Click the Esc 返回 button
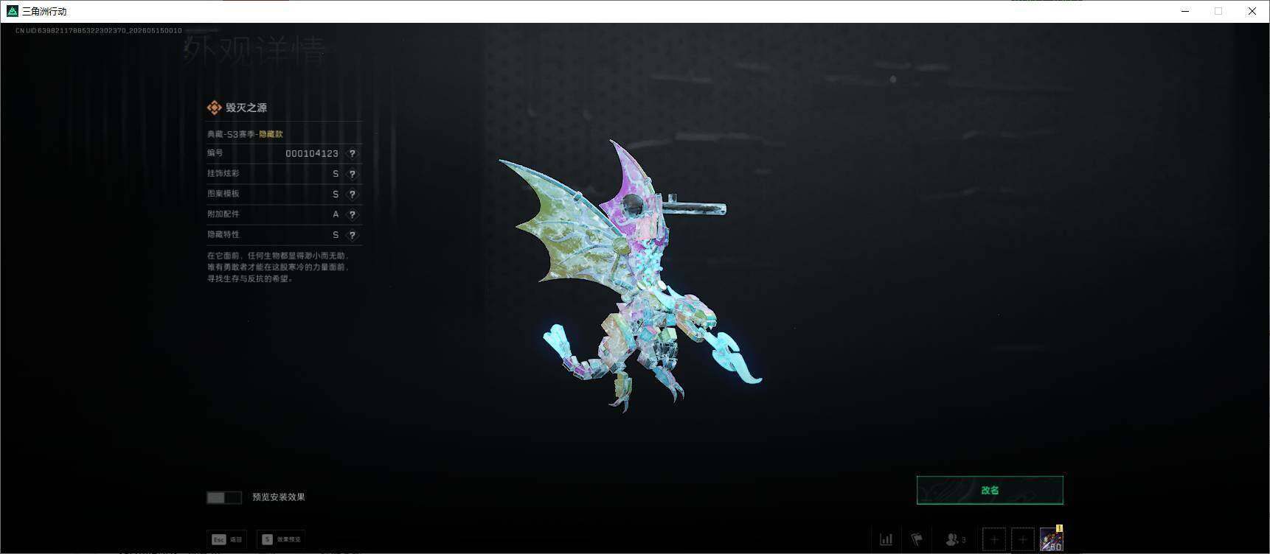 coord(227,539)
